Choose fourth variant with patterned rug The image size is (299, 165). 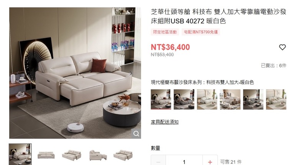[x=230, y=99]
